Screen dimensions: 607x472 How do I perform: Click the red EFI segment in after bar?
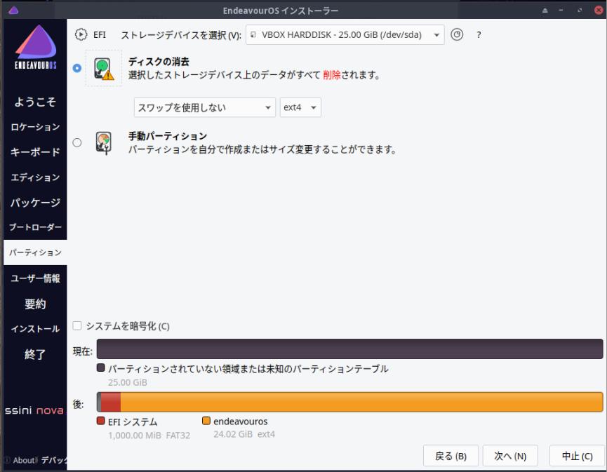[111, 402]
